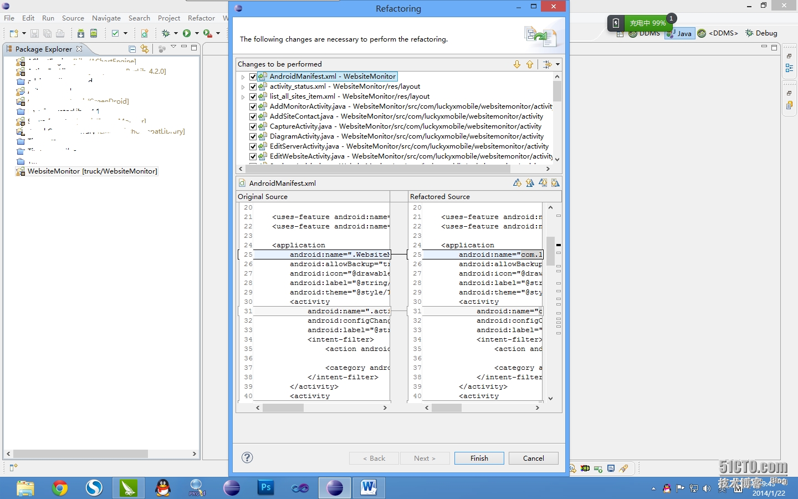This screenshot has height=499, width=798.
Task: Open the Android SDK Manager toolbar icon
Action: click(x=81, y=33)
